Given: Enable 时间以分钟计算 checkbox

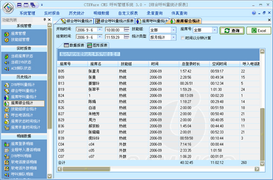Looking at the screenshot, I should (182, 38).
